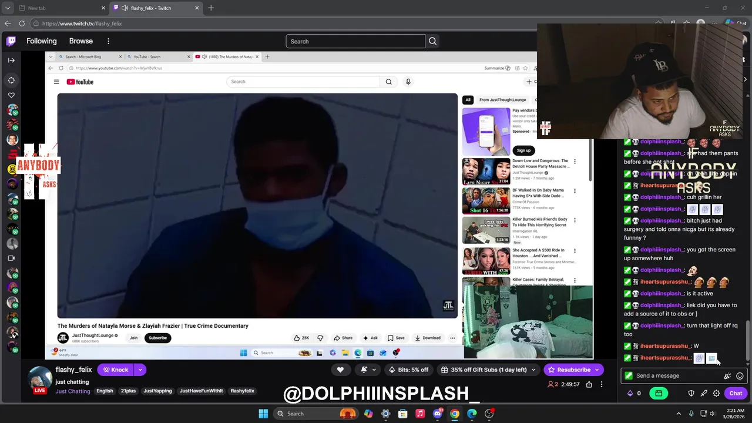The height and width of the screenshot is (423, 752).
Task: Open the tab search chevron in browser
Action: tap(8, 8)
